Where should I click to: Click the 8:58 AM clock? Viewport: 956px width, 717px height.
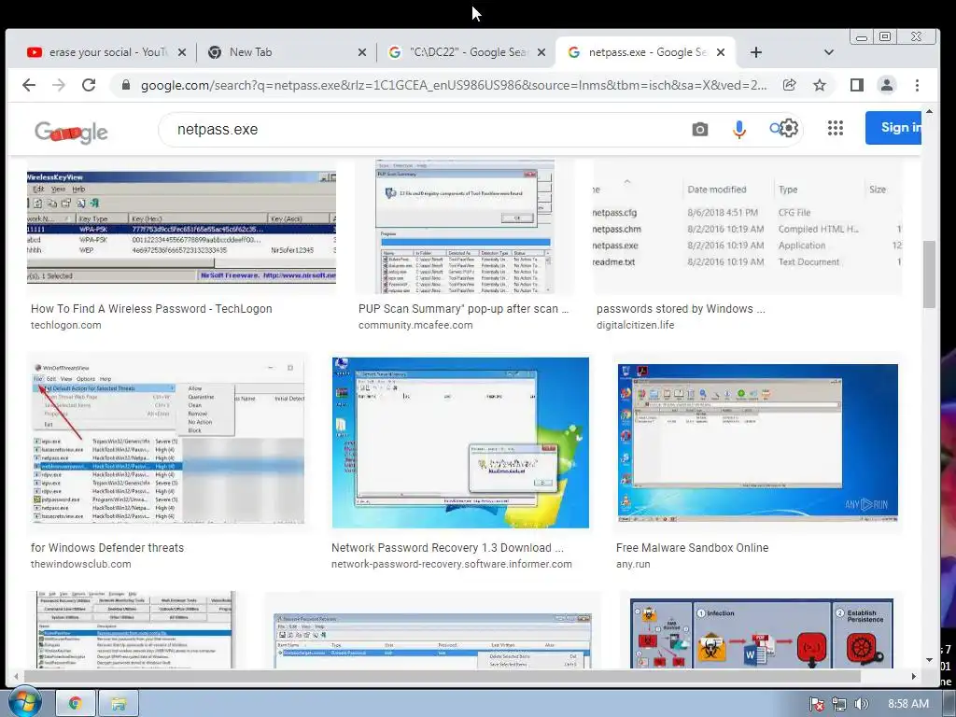tap(907, 704)
